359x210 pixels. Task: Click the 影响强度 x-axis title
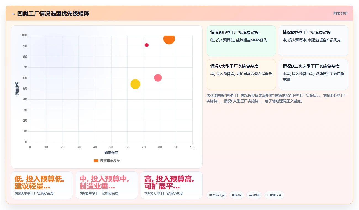[x=111, y=153]
